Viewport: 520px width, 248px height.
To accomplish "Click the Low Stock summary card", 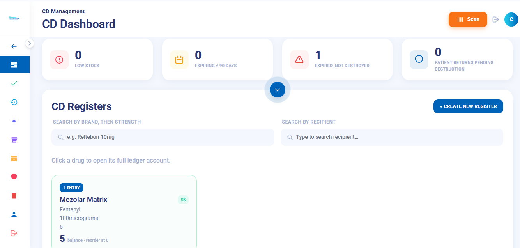I will point(97,59).
